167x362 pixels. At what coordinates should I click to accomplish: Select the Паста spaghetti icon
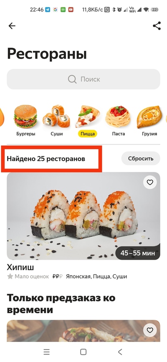[118, 116]
